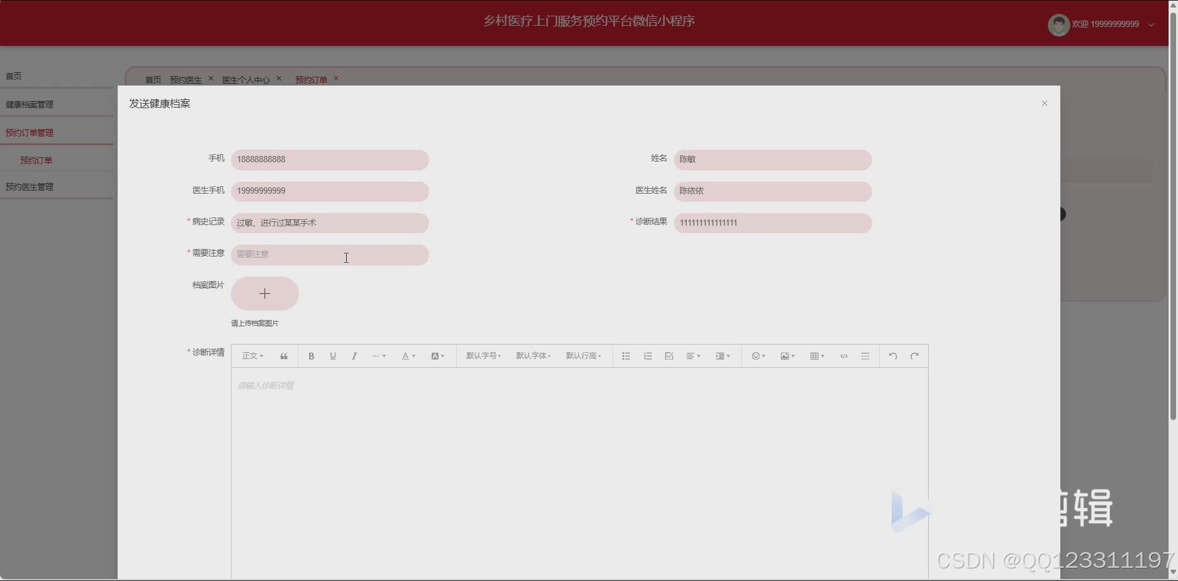Image resolution: width=1178 pixels, height=581 pixels.
Task: Open the 预约订单 sidebar submenu item
Action: [x=57, y=160]
